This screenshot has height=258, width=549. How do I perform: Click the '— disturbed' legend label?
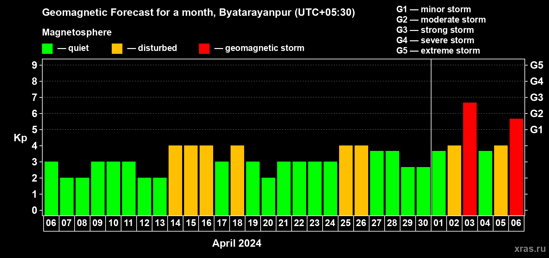pyautogui.click(x=152, y=48)
